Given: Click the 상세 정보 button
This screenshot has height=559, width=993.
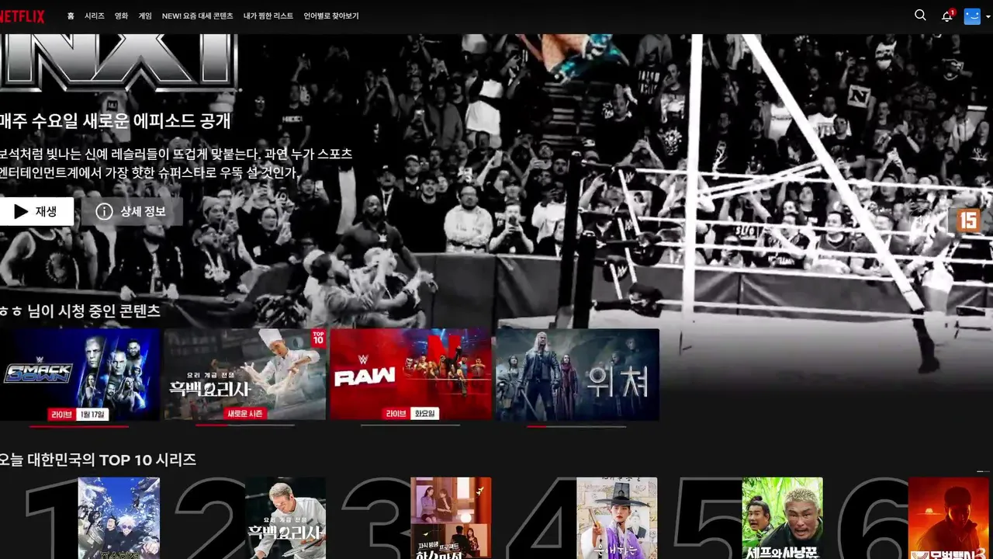Looking at the screenshot, I should point(132,211).
